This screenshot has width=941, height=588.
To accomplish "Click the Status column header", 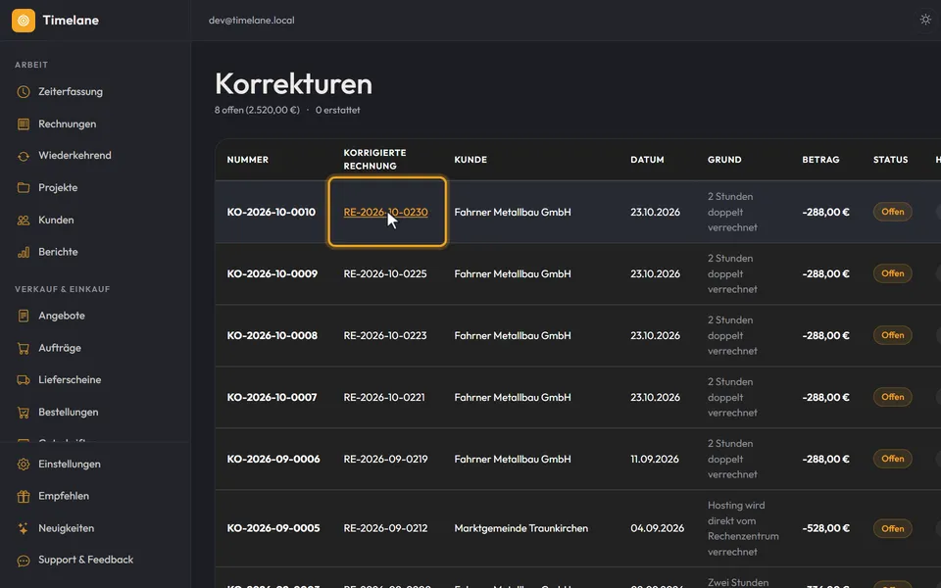I will point(890,160).
